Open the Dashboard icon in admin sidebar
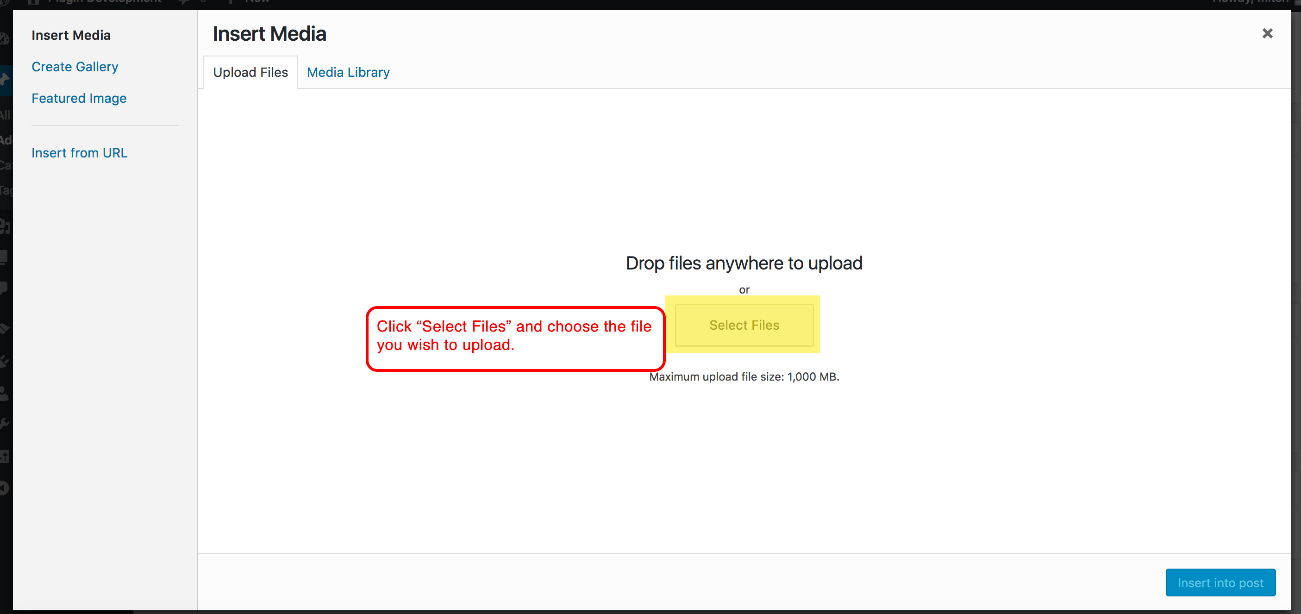 [x=4, y=39]
